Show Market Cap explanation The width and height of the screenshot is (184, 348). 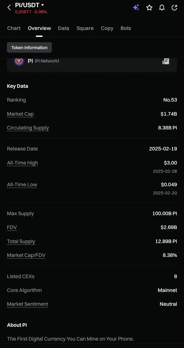[x=20, y=114]
